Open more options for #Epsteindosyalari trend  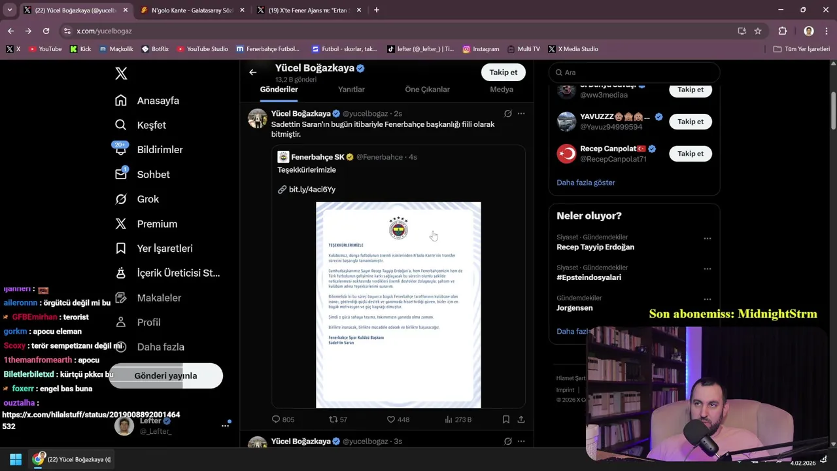[707, 269]
